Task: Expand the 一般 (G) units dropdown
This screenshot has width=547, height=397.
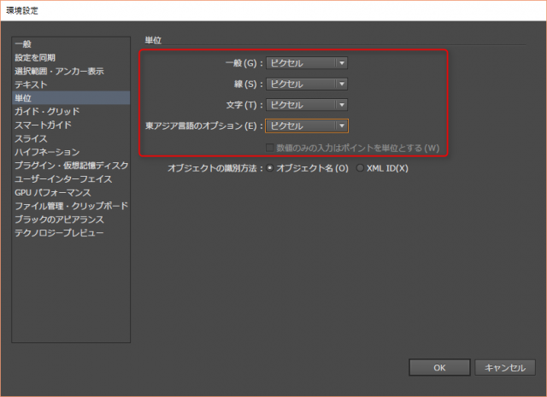Action: (307, 62)
